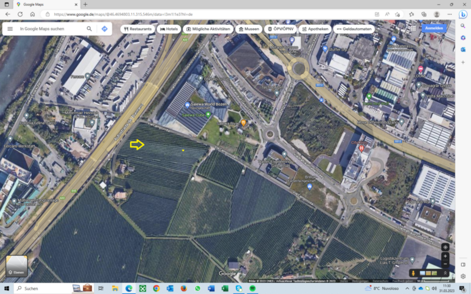Image resolution: width=471 pixels, height=294 pixels.
Task: Focus the 'In Google Maps suchen' field
Action: click(x=50, y=28)
